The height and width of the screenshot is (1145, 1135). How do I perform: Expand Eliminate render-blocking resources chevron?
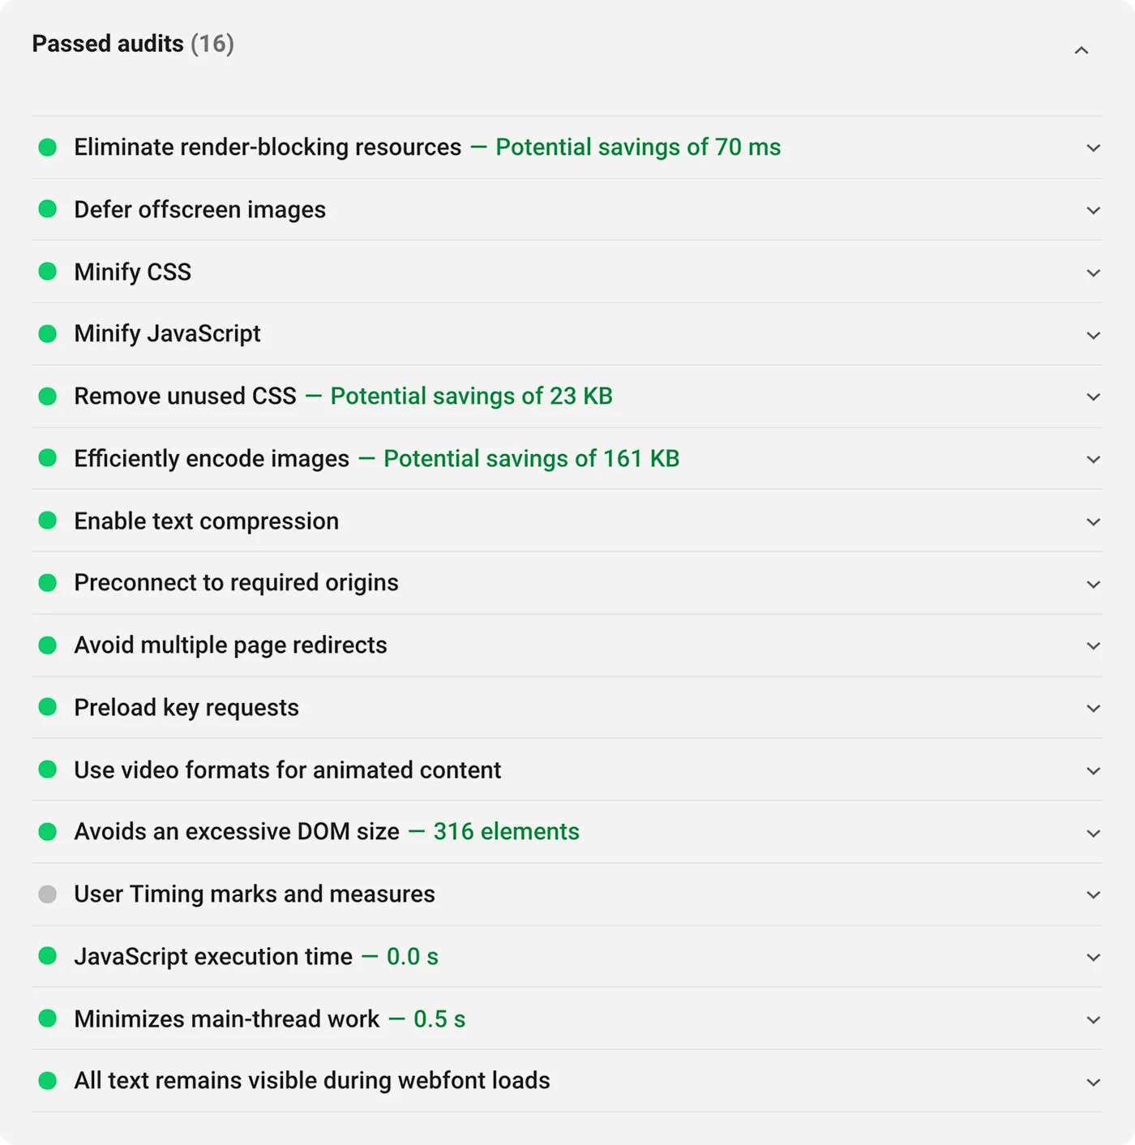click(1093, 148)
